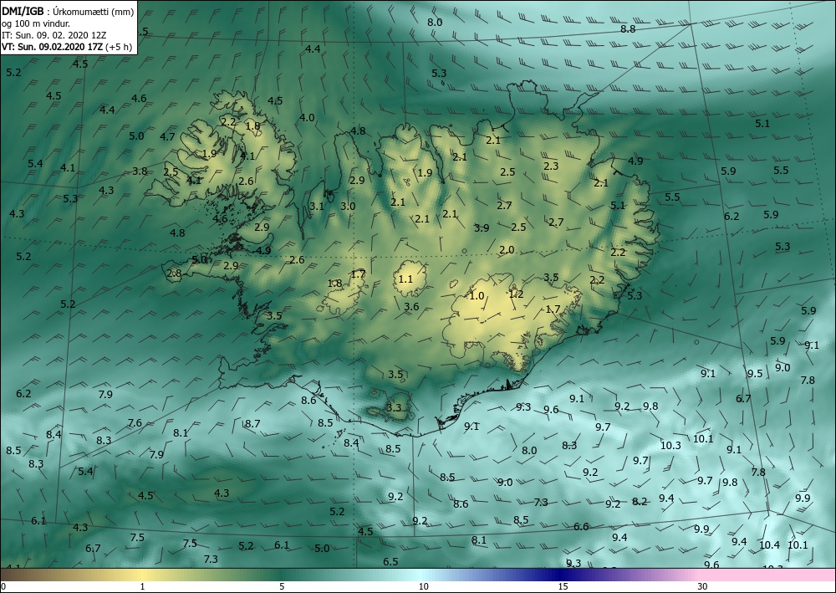Click the value "6.6" on the map
Viewport: 836px width, 593px height.
[581, 526]
